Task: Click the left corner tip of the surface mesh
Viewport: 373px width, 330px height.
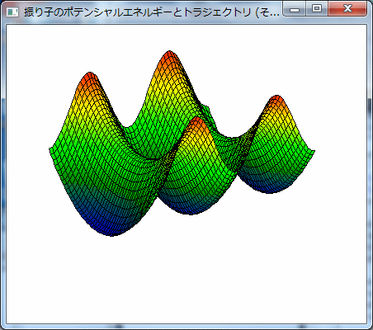Action: pos(51,150)
